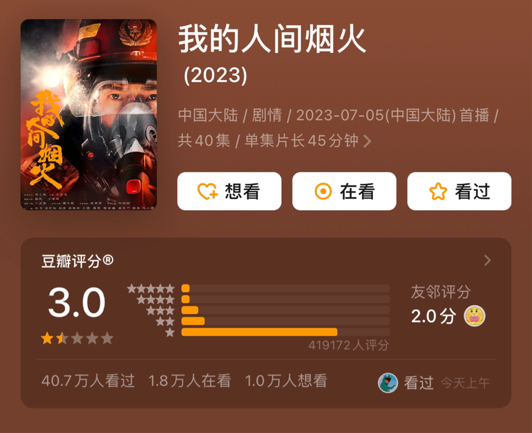
Task: Open the 我的人间烟火 poster image
Action: tap(89, 115)
